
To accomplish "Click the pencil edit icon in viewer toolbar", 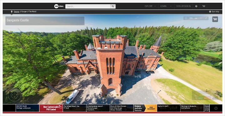I will [x=206, y=18].
